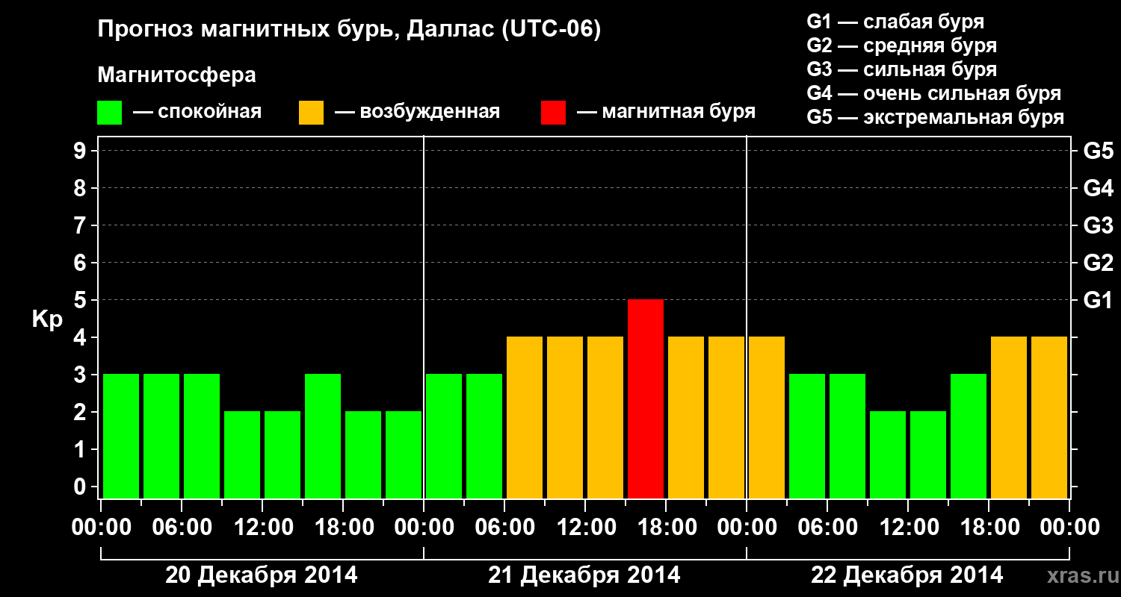This screenshot has height=597, width=1121.
Task: Click the first orange bar on 21 December
Action: point(525,417)
